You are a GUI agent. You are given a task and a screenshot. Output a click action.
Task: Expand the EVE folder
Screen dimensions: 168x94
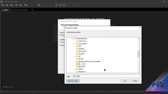pyautogui.click(x=74, y=46)
